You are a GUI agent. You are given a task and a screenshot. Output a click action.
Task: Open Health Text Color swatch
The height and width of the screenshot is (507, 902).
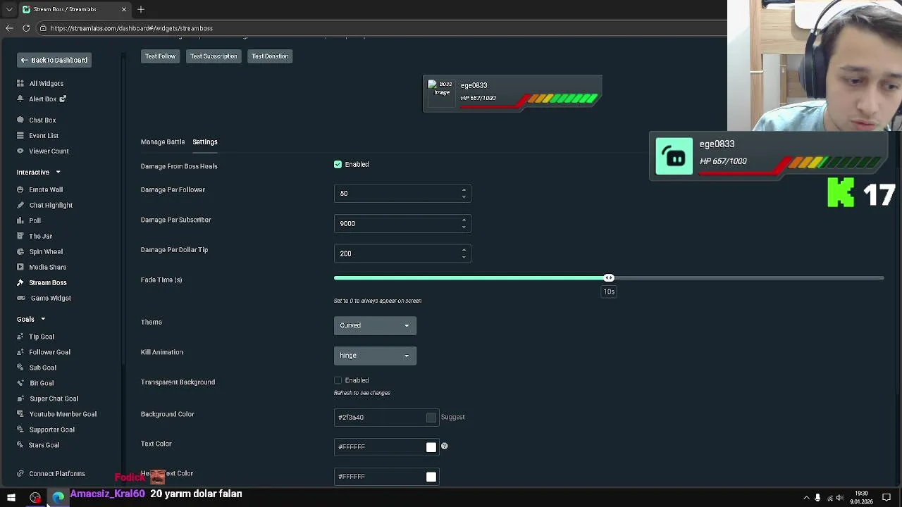point(431,477)
